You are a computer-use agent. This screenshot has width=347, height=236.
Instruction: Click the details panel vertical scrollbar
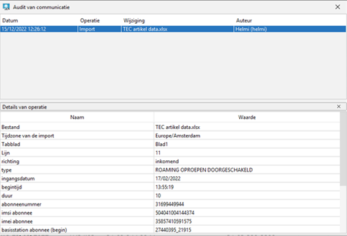(343, 172)
